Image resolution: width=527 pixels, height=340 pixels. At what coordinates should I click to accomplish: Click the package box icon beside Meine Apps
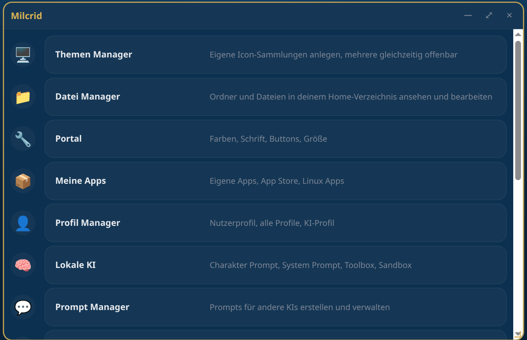23,181
